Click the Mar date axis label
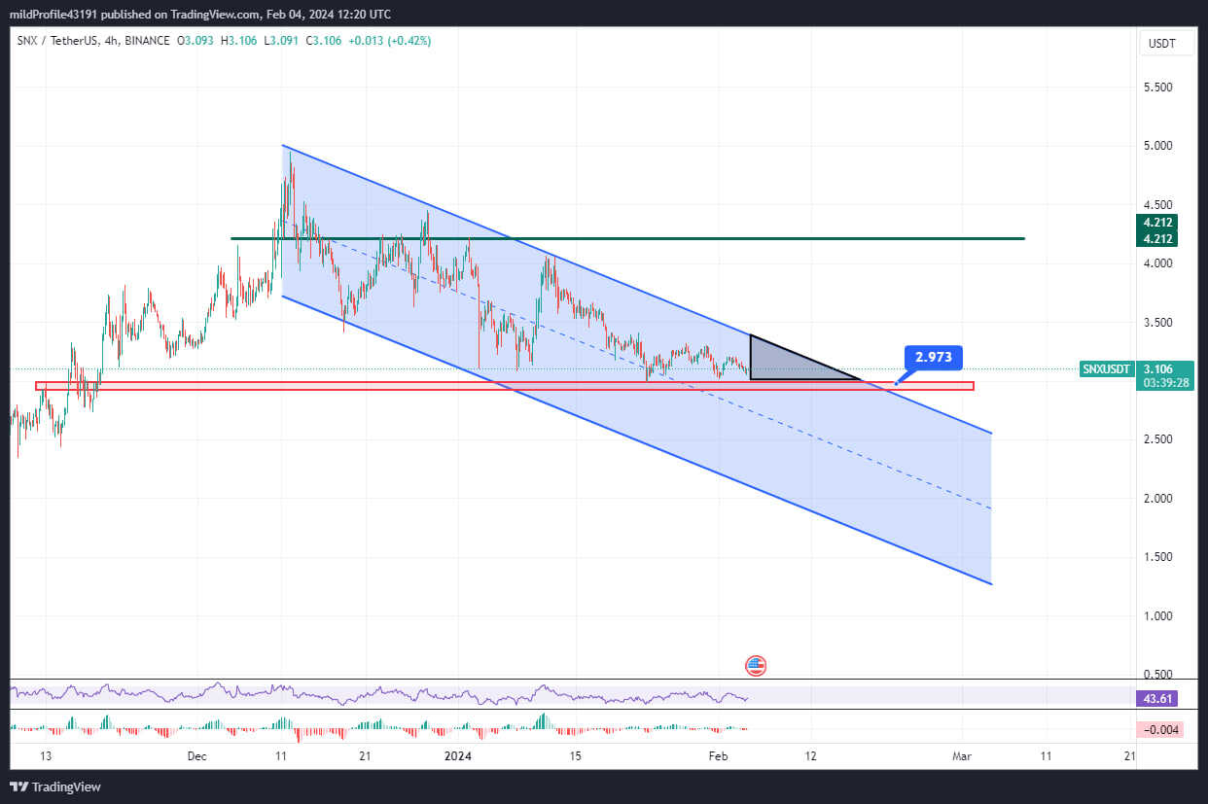1208x804 pixels. (962, 756)
